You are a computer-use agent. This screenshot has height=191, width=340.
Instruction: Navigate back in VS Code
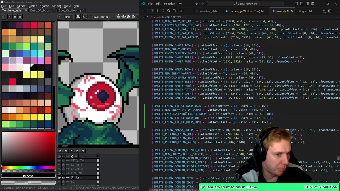[x=197, y=4]
